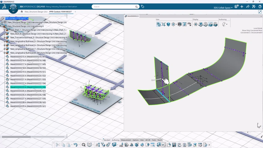Click the Help question mark icon

[260, 7]
